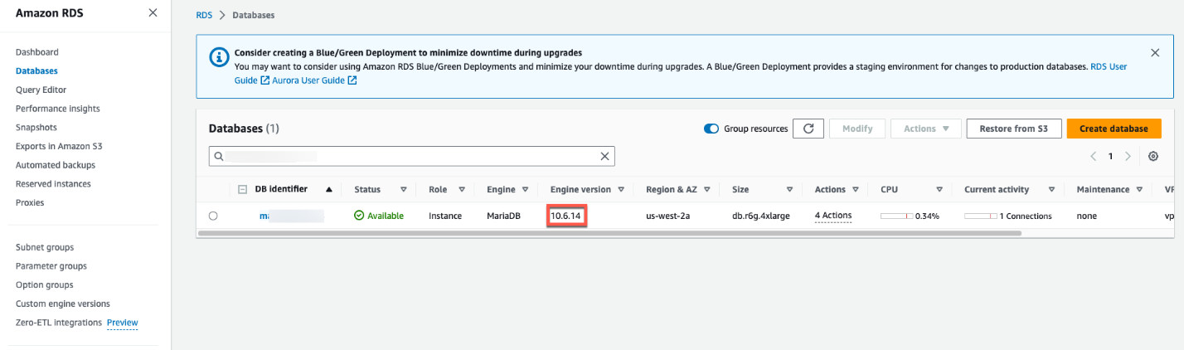The width and height of the screenshot is (1184, 350).
Task: Click the Modify button
Action: pos(857,129)
